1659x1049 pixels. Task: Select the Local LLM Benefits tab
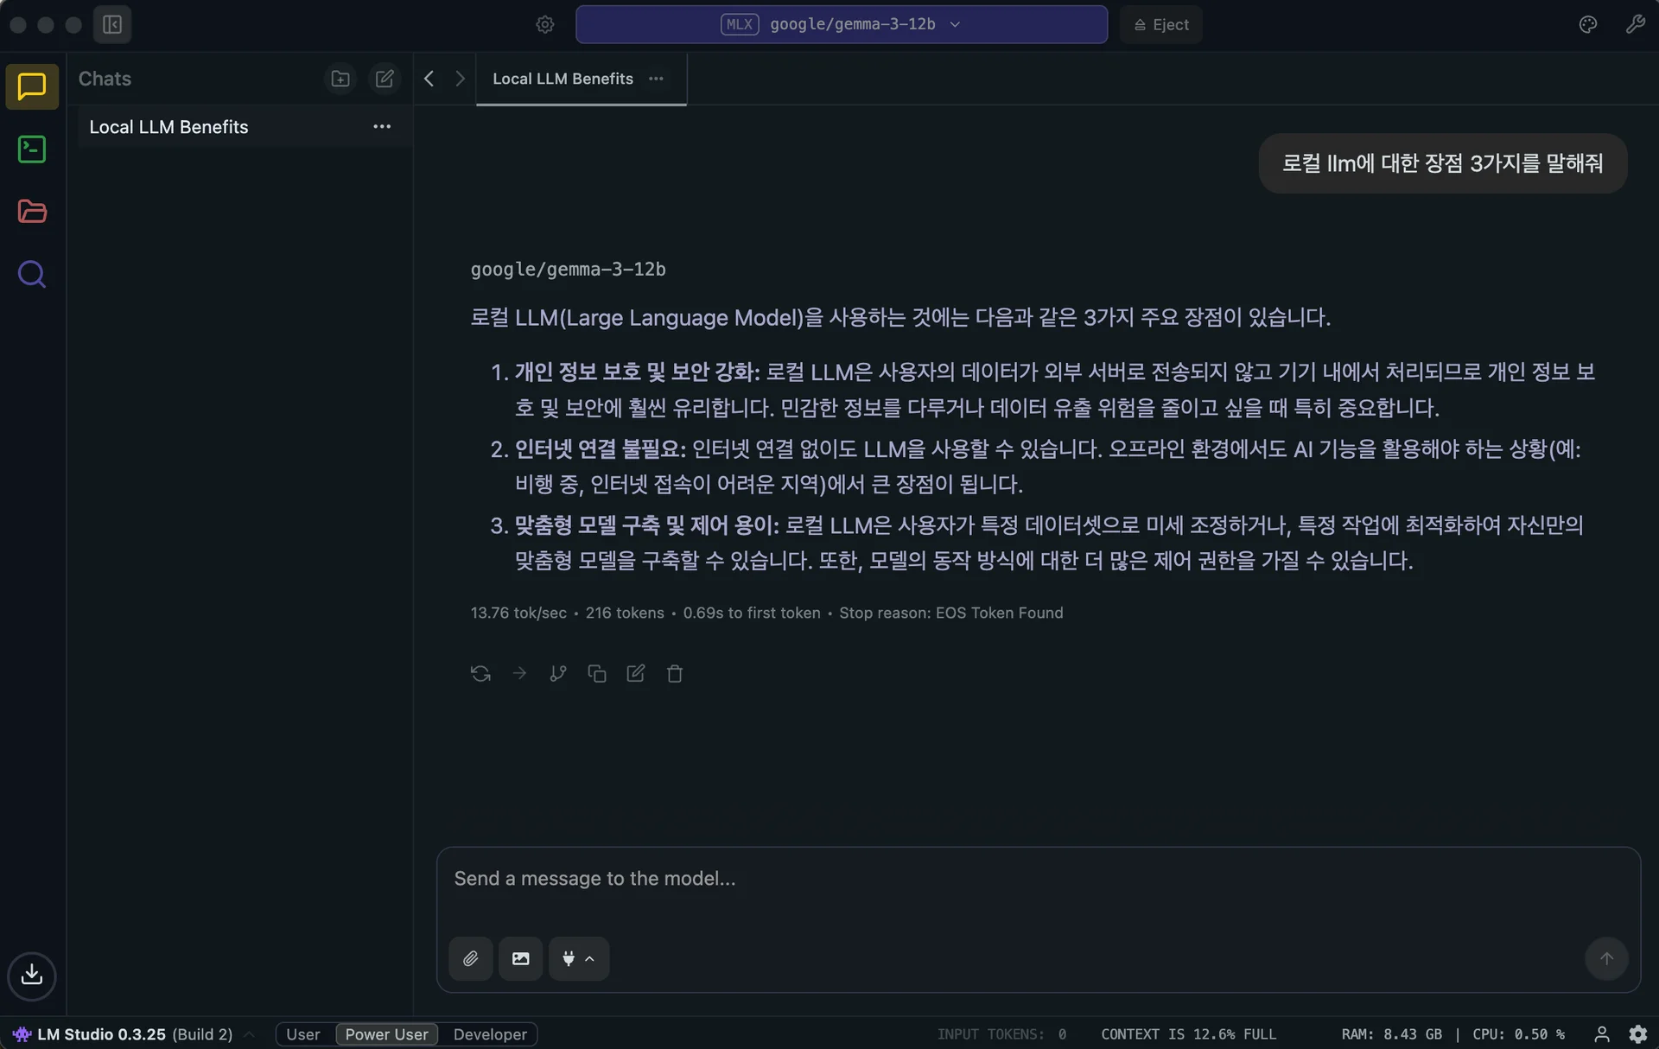[563, 79]
